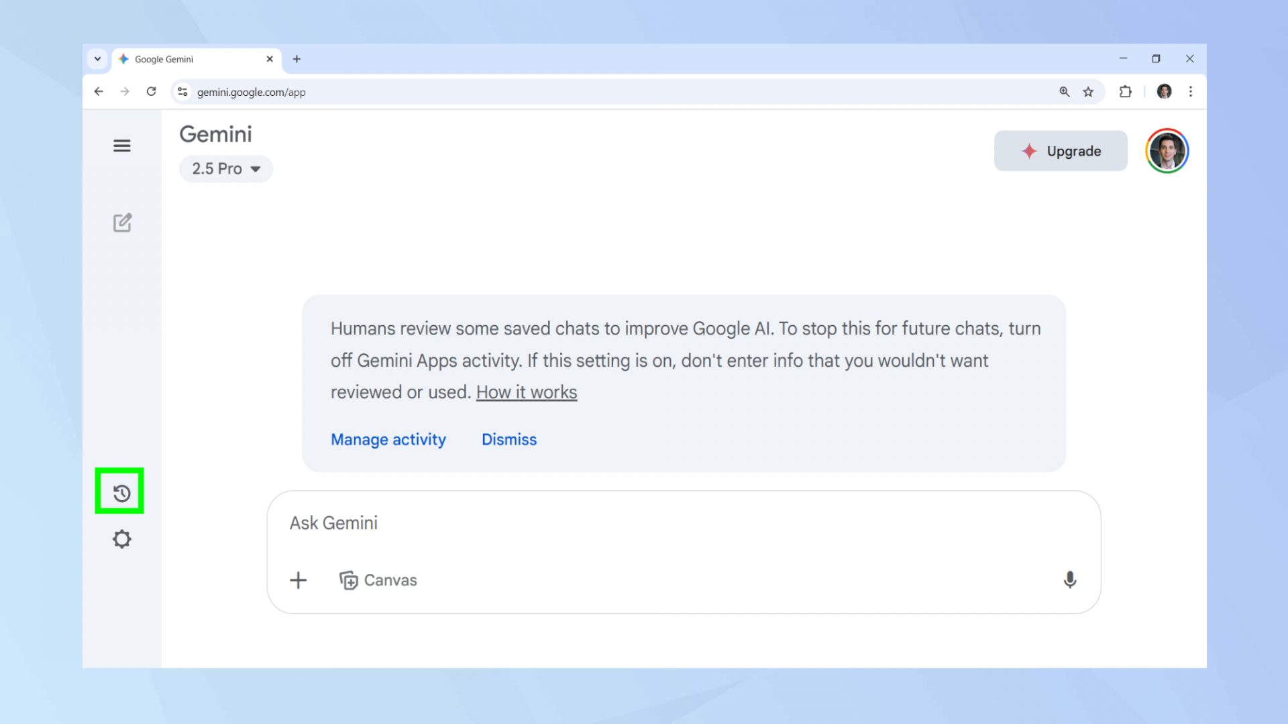This screenshot has height=724, width=1288.
Task: Click the plus icon to add files
Action: pos(299,580)
